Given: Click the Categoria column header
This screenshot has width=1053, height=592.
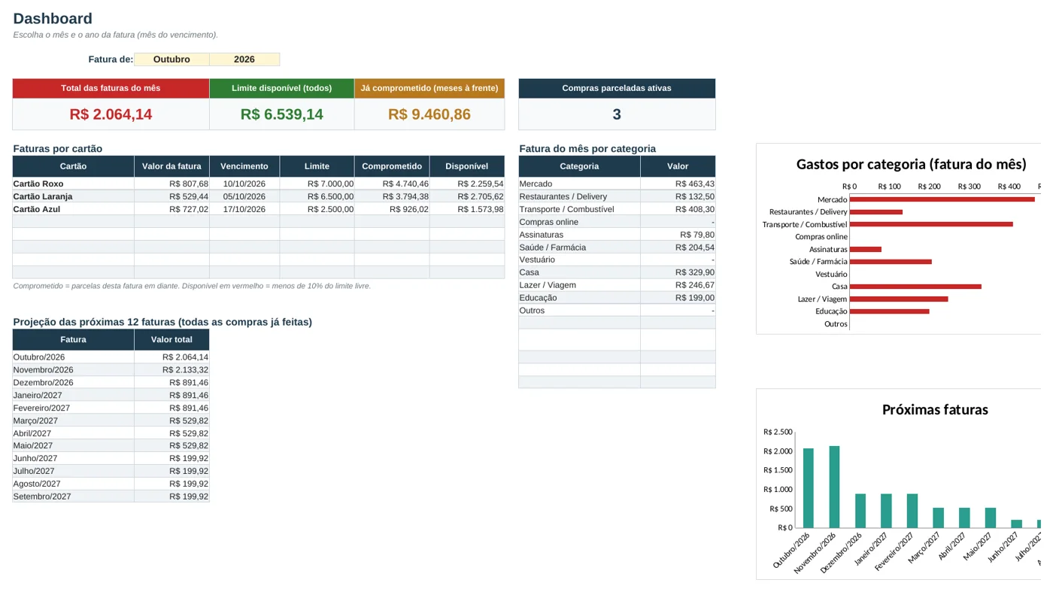Looking at the screenshot, I should pyautogui.click(x=579, y=166).
